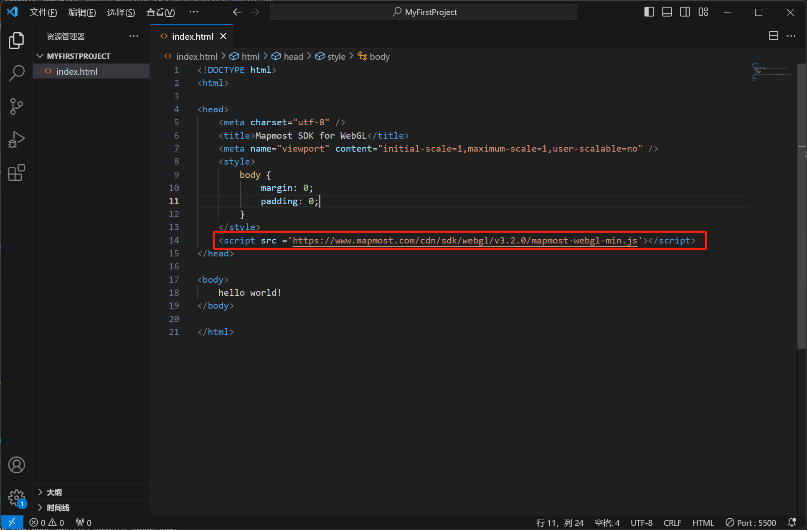Open the Run and Debug view
Image resolution: width=807 pixels, height=530 pixels.
pos(16,139)
